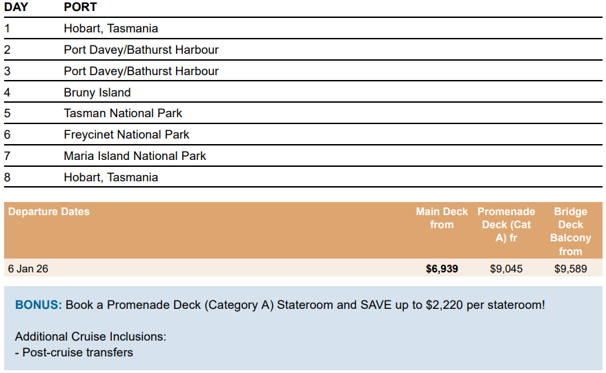Click the BONUS label in blue

tap(38, 305)
